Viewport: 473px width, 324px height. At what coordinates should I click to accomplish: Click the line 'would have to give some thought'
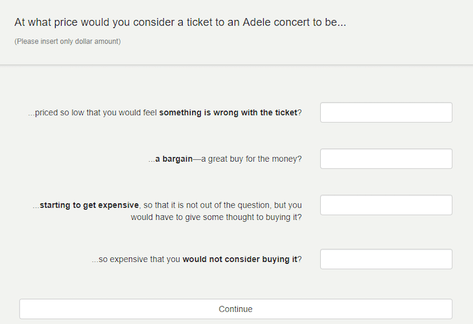[x=216, y=217]
